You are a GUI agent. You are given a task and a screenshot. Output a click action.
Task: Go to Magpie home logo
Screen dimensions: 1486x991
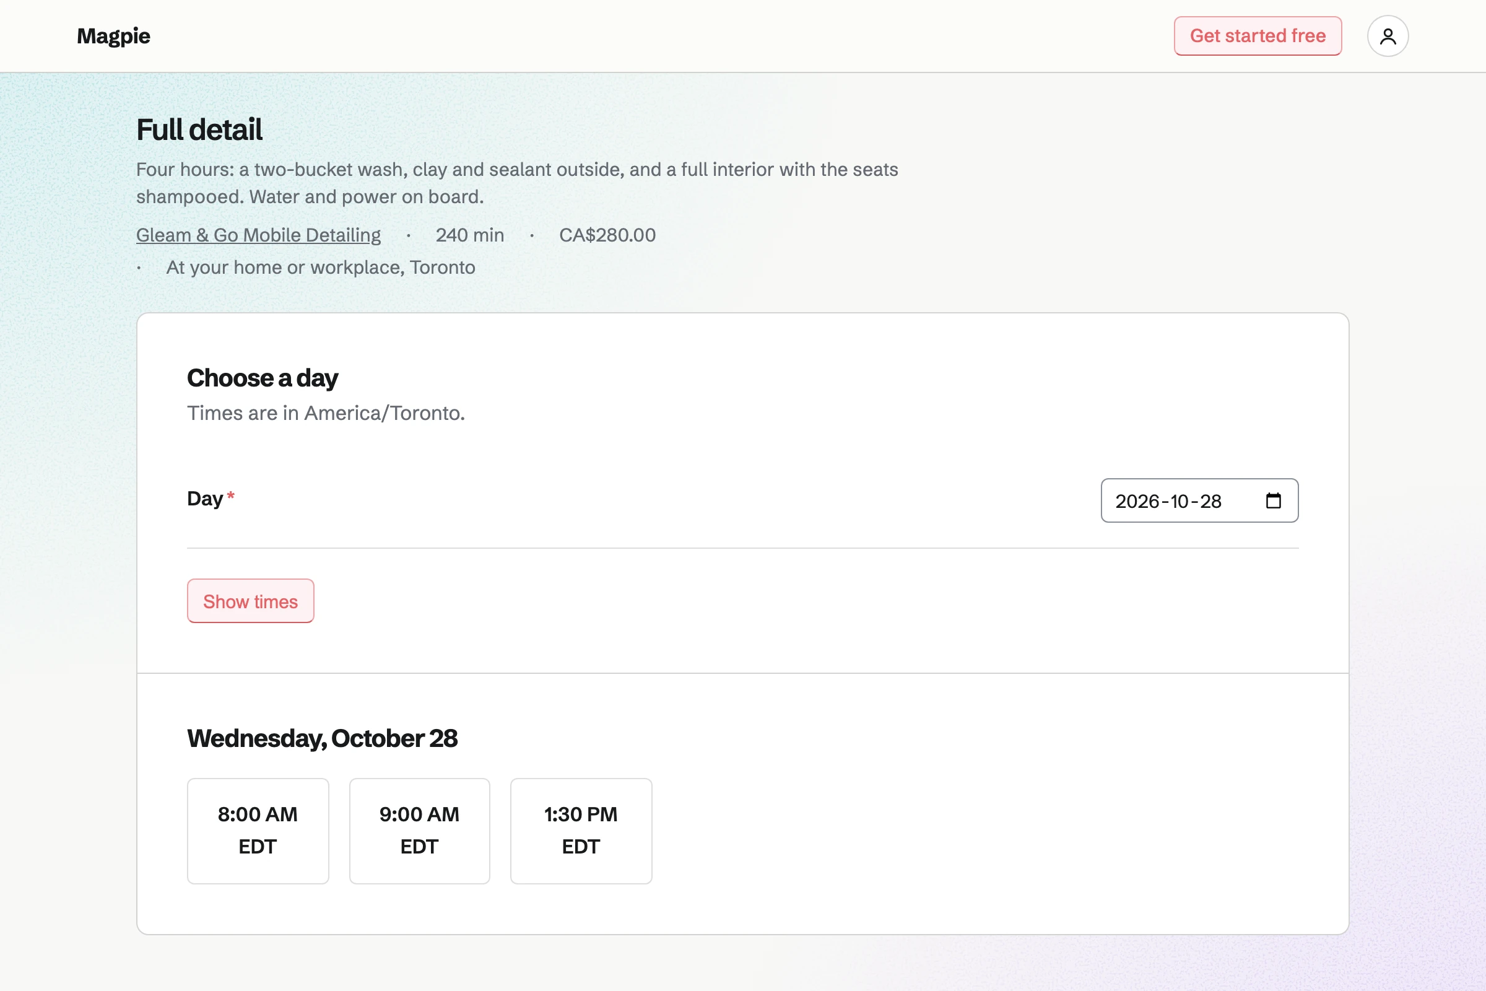coord(114,36)
